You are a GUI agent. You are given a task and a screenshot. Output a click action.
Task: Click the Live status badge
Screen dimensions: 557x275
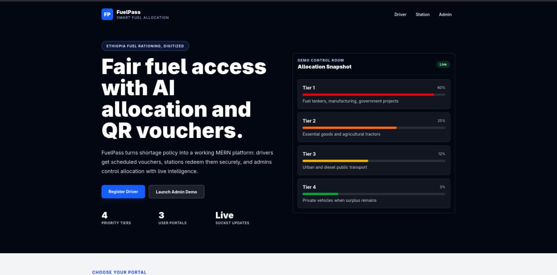[443, 64]
